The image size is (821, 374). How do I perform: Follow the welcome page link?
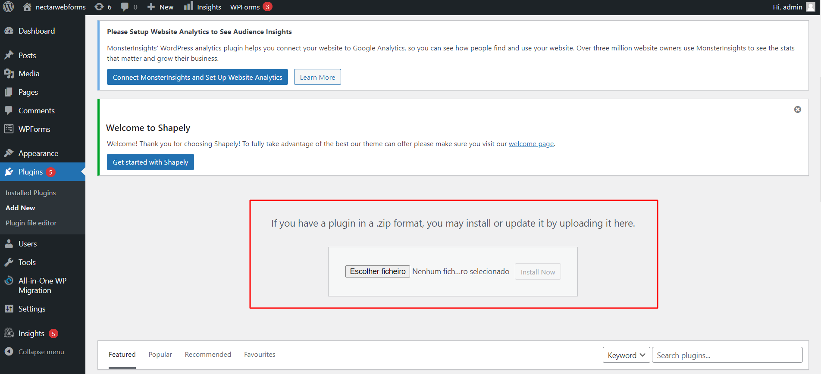(x=531, y=144)
